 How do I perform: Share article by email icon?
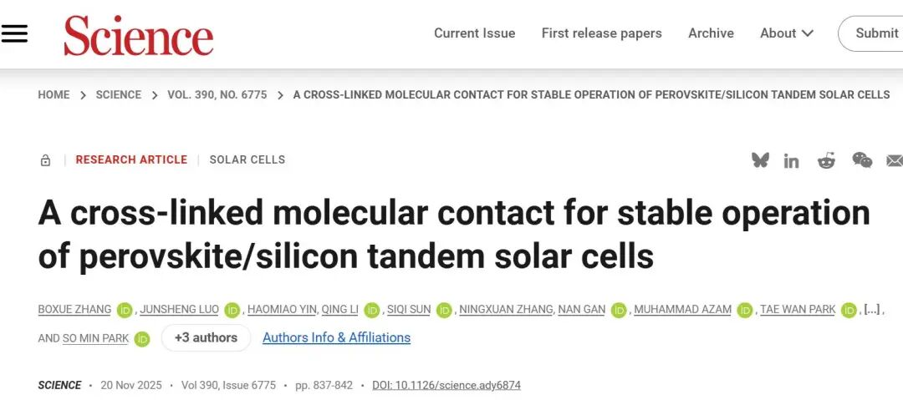(x=894, y=160)
